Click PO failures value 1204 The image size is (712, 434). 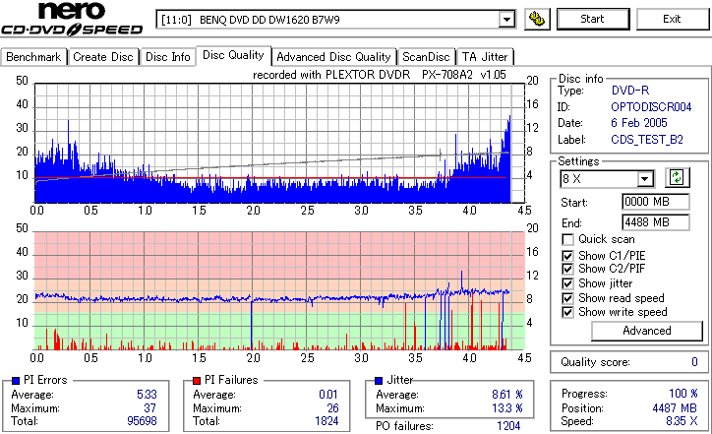508,426
